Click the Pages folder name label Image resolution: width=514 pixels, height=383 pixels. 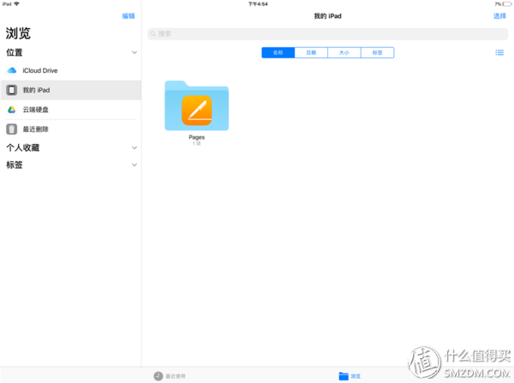coord(197,137)
